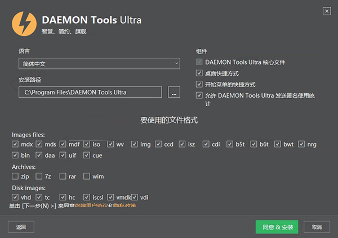Disable anonymous usage statistics checkbox
This screenshot has width=338, height=238.
tap(199, 95)
